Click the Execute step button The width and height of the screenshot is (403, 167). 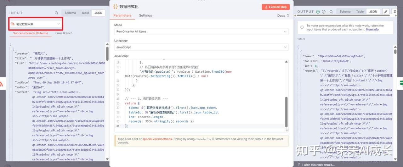click(x=275, y=7)
